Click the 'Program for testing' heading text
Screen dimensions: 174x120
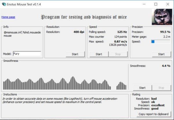click(84, 17)
